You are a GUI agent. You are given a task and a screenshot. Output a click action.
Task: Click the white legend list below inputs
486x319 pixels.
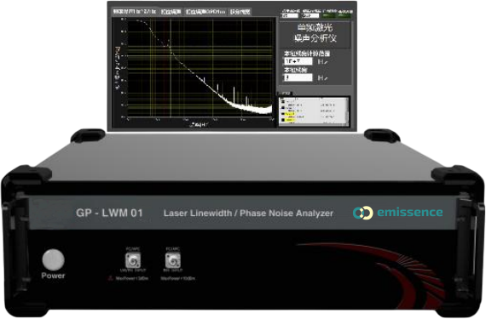click(x=314, y=111)
